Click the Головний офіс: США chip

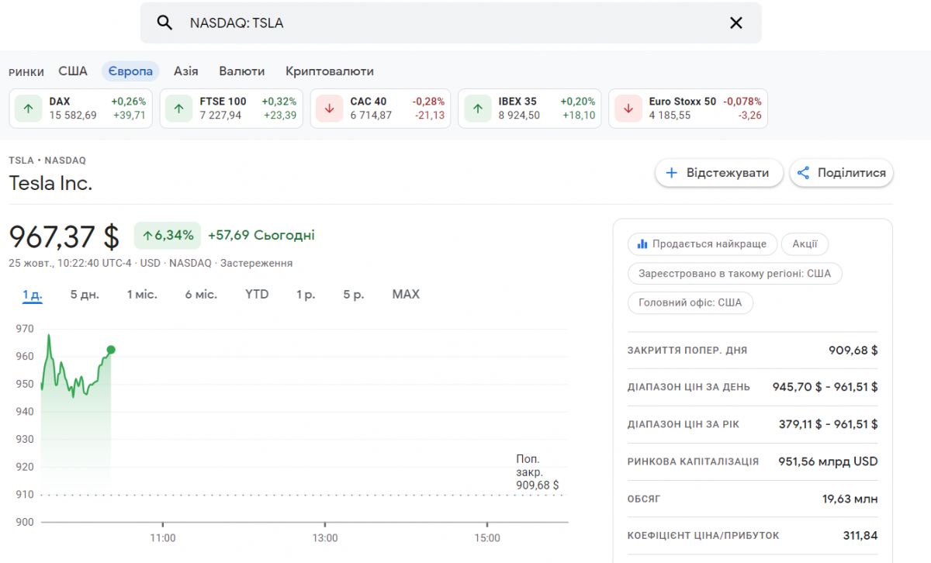point(690,303)
